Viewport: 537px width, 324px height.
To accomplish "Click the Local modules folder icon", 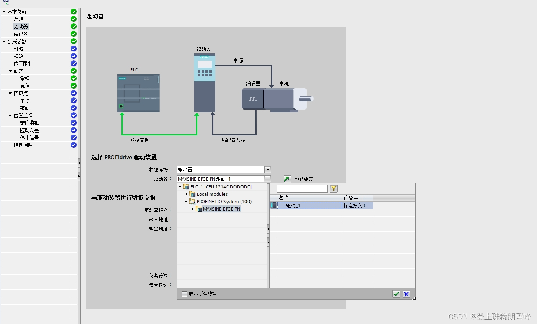I will coord(192,194).
